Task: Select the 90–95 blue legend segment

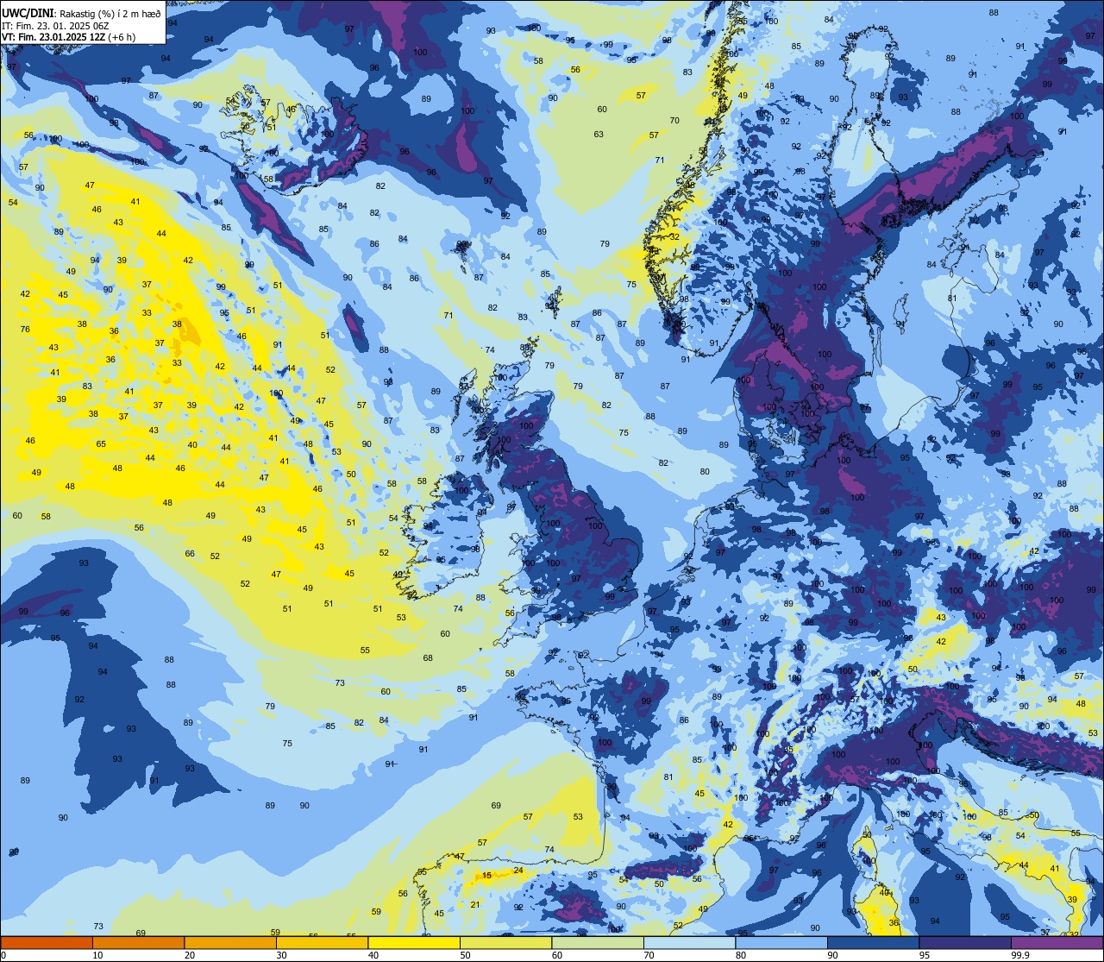Action: pos(873,943)
